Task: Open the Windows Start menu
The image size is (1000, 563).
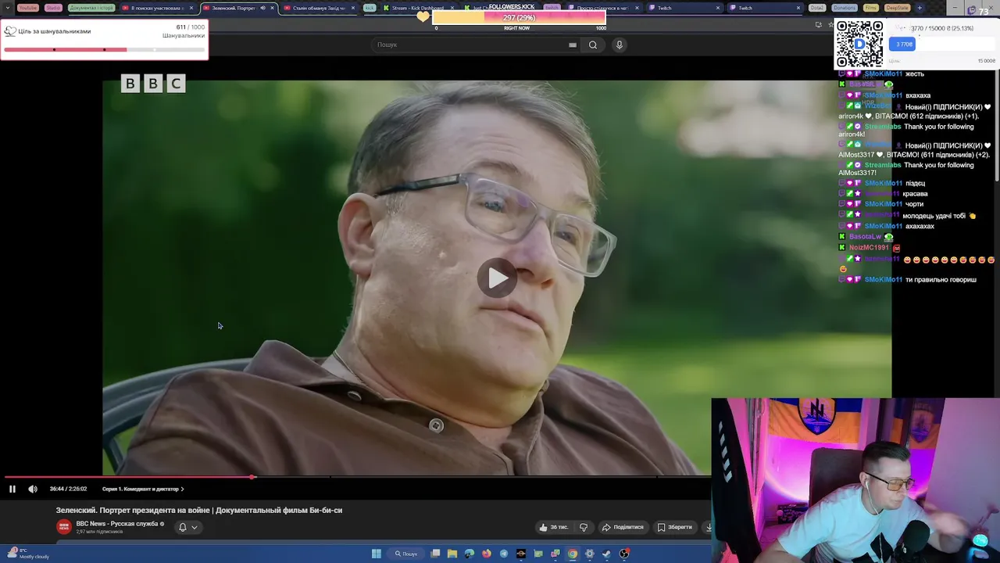Action: [x=377, y=554]
